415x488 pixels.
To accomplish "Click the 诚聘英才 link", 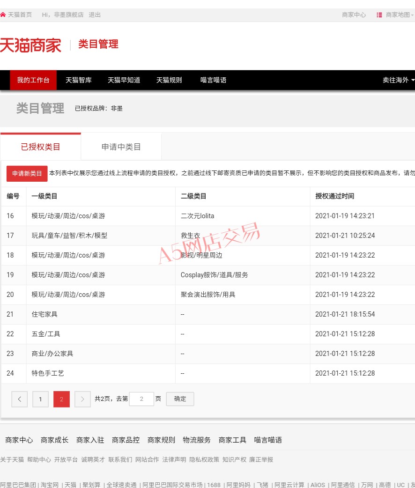I will (93, 460).
